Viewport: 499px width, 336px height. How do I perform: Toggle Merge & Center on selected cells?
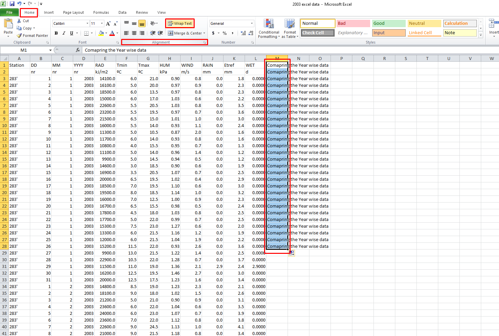click(x=184, y=33)
